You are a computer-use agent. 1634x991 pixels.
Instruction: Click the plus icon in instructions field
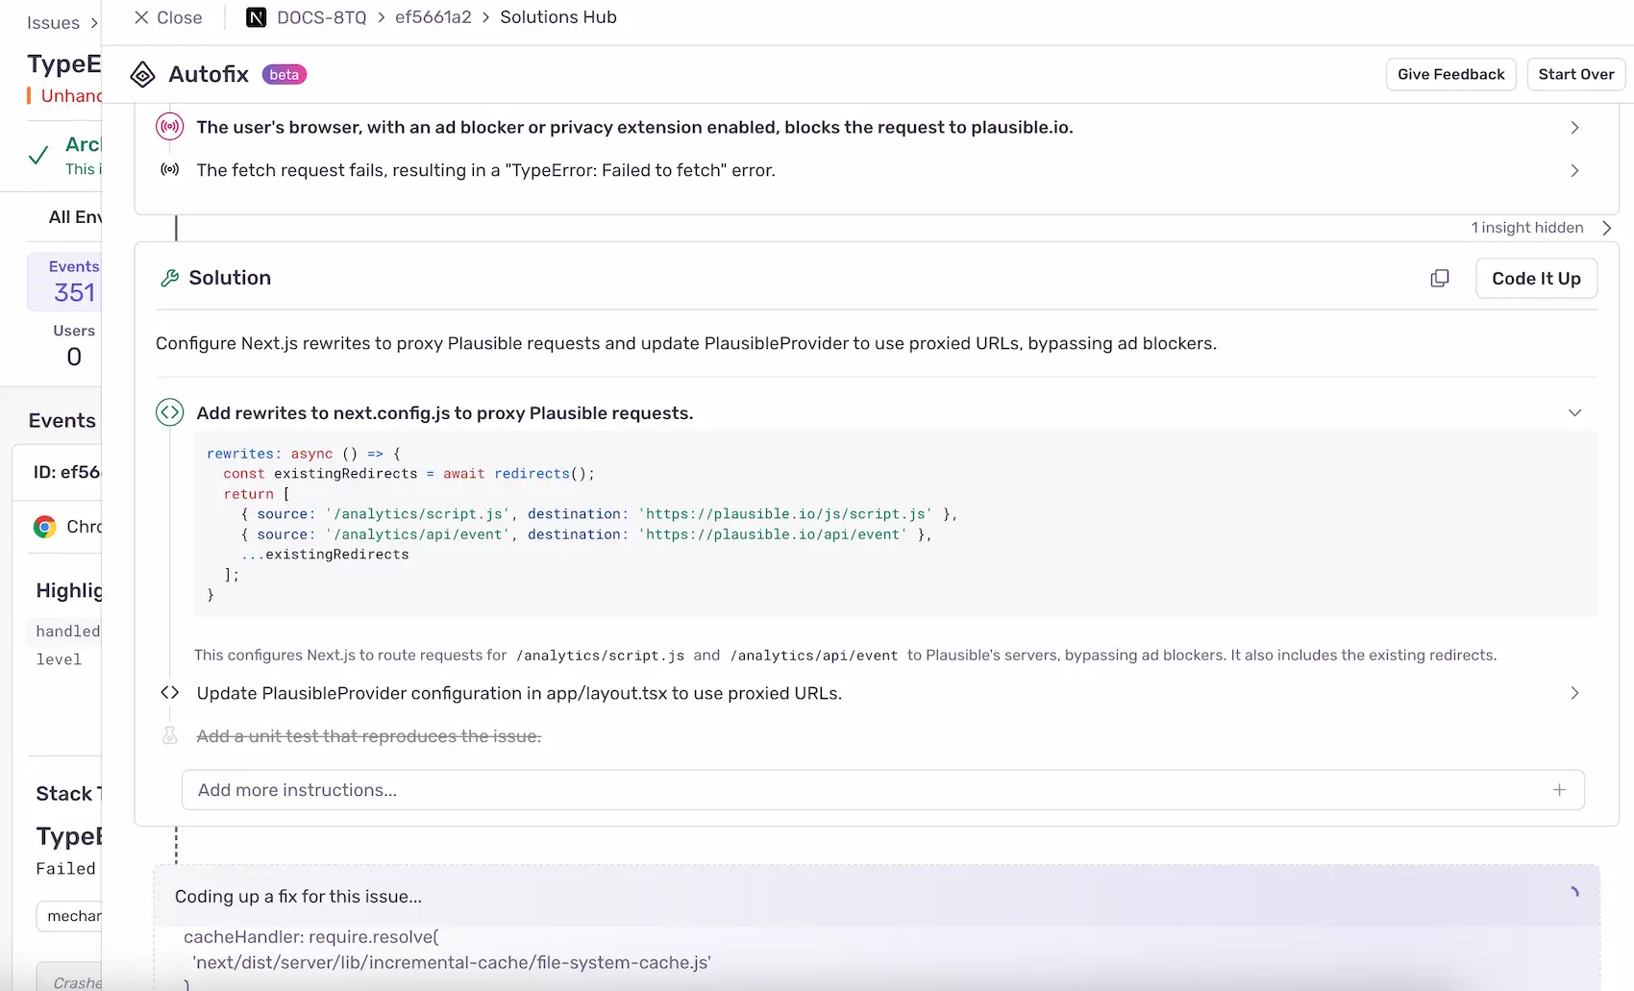(x=1559, y=790)
